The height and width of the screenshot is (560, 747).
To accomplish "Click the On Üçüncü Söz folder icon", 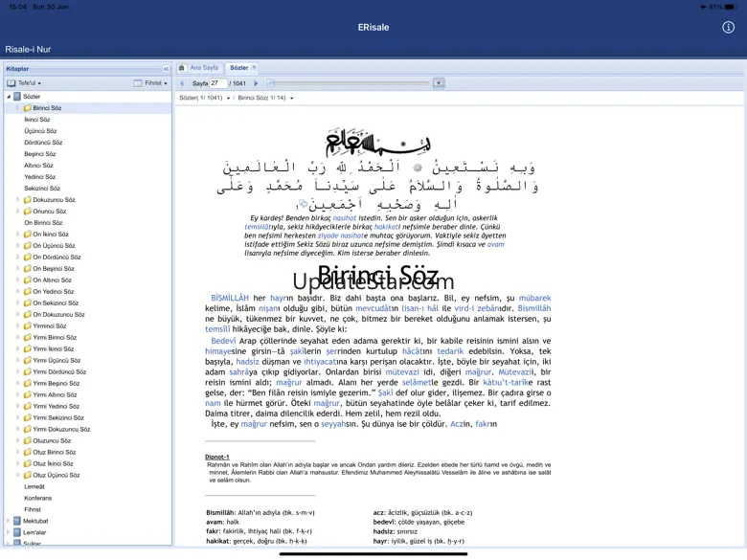I will [x=28, y=245].
